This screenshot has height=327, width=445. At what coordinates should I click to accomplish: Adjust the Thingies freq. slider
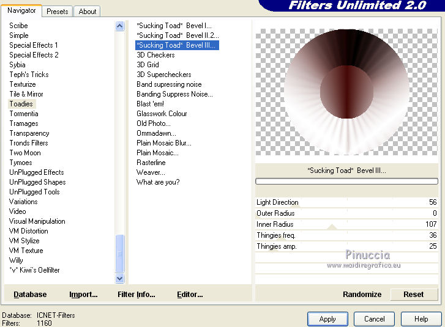[x=346, y=235]
